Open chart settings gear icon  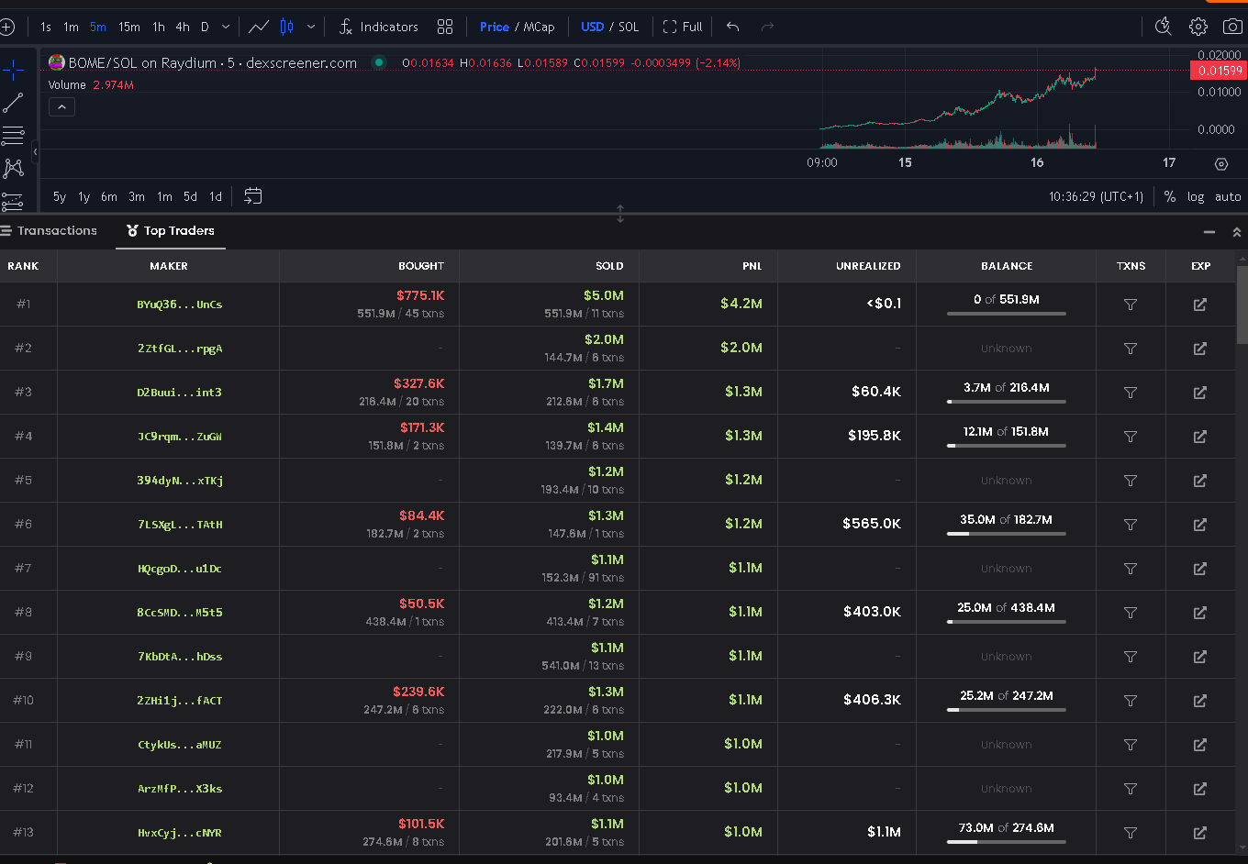pos(1198,27)
